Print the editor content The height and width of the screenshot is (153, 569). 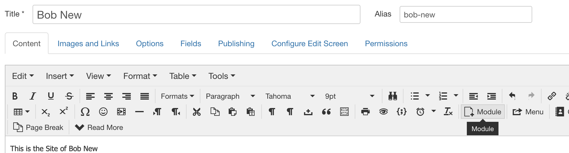tap(365, 112)
